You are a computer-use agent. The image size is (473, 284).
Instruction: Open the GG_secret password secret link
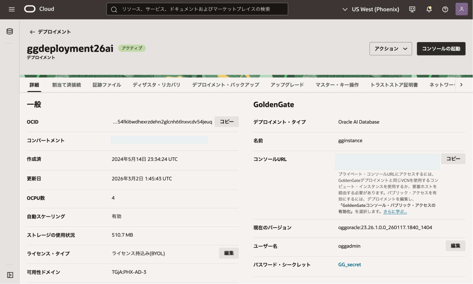pos(349,265)
